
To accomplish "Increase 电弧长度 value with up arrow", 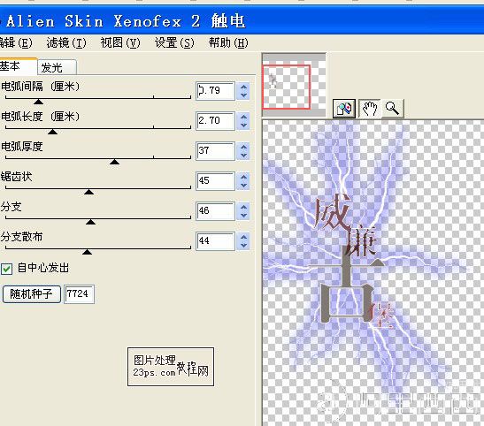I will click(x=243, y=117).
